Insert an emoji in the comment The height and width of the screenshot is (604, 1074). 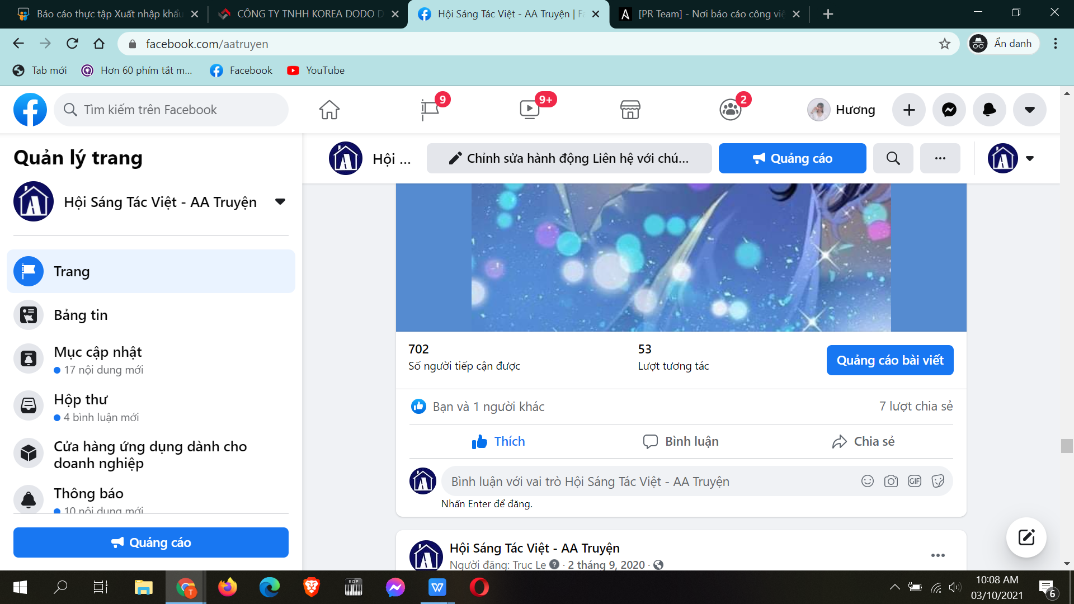pos(868,481)
